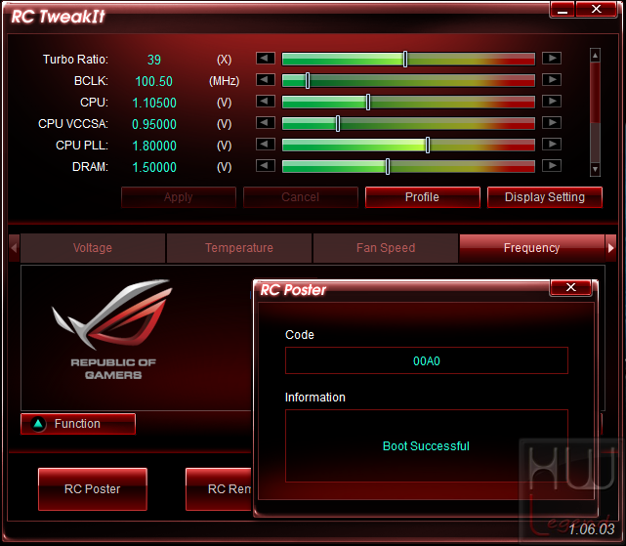
Task: Click the Turbo Ratio slider handle
Action: 405,60
